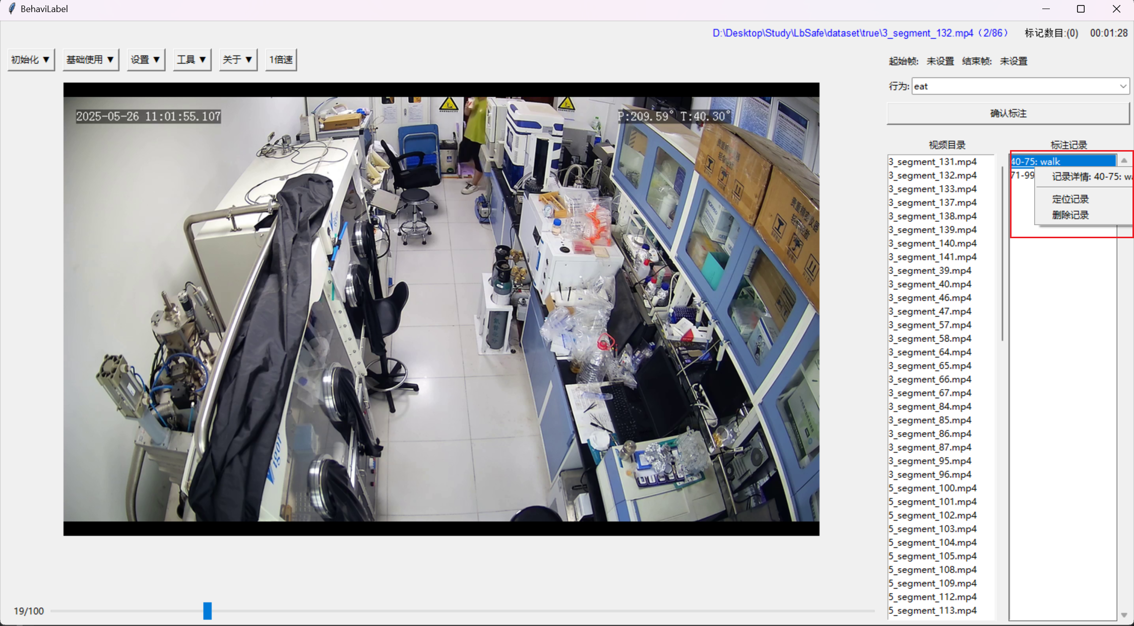1134x626 pixels.
Task: Expand the 设置 menu button
Action: (x=146, y=59)
